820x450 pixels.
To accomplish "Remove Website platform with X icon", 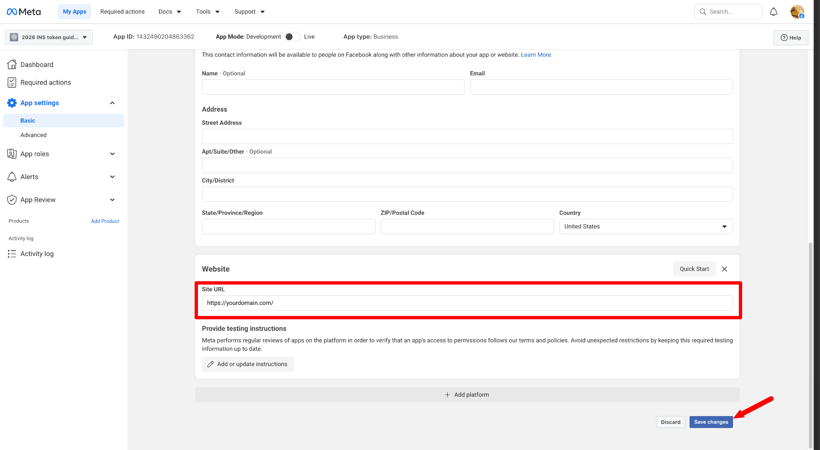I will (x=724, y=269).
